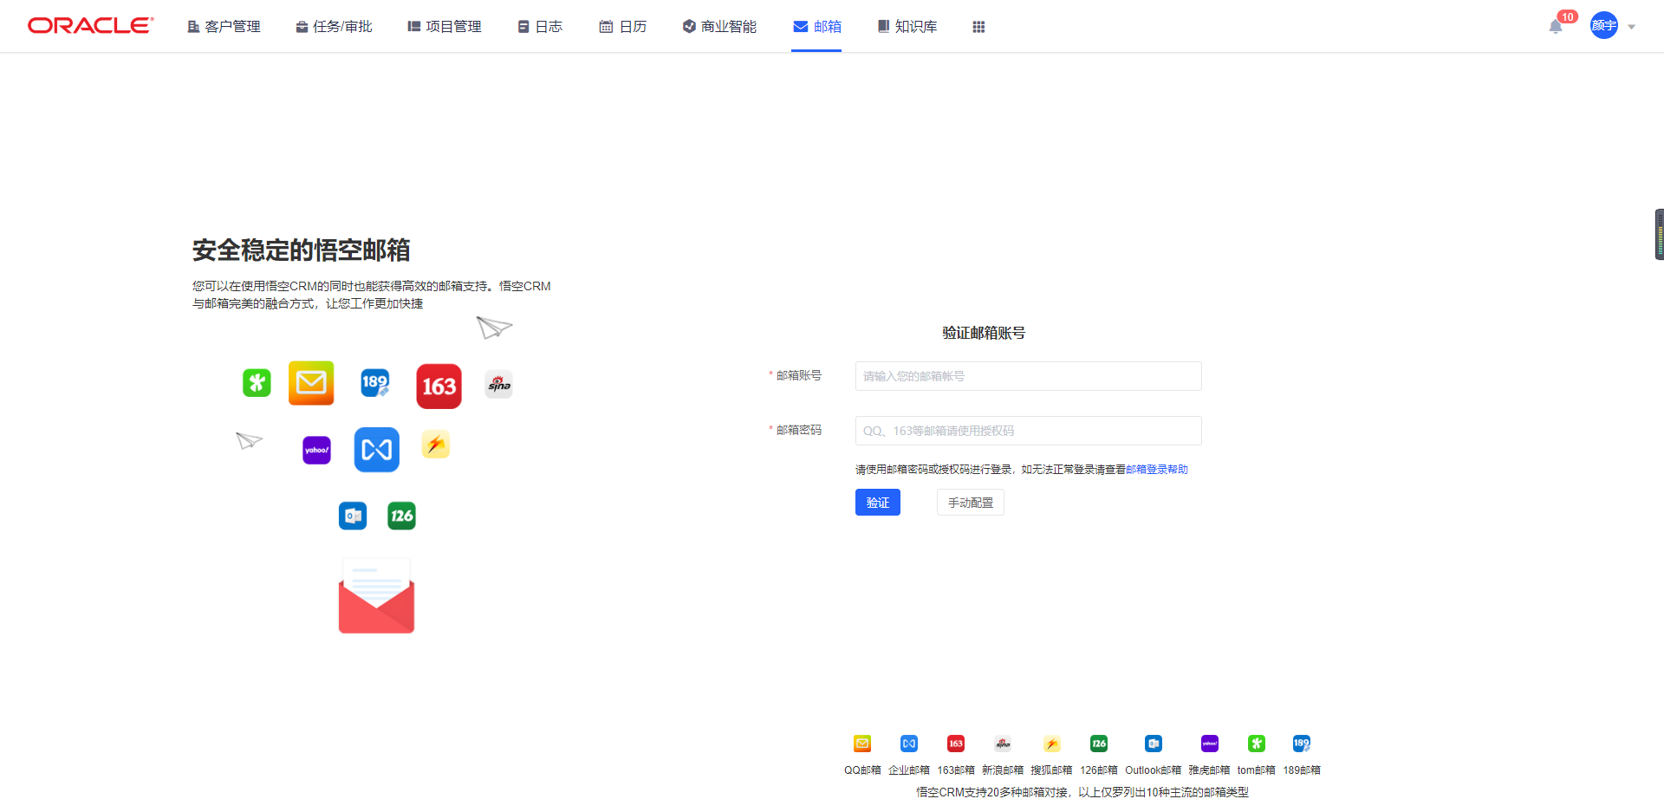
Task: Click the 新浪邮箱 icon in footer
Action: (1003, 744)
